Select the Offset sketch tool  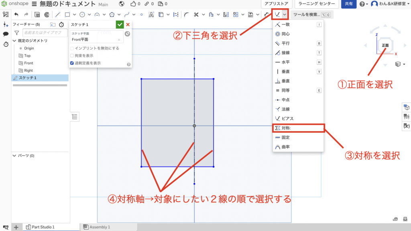211,15
